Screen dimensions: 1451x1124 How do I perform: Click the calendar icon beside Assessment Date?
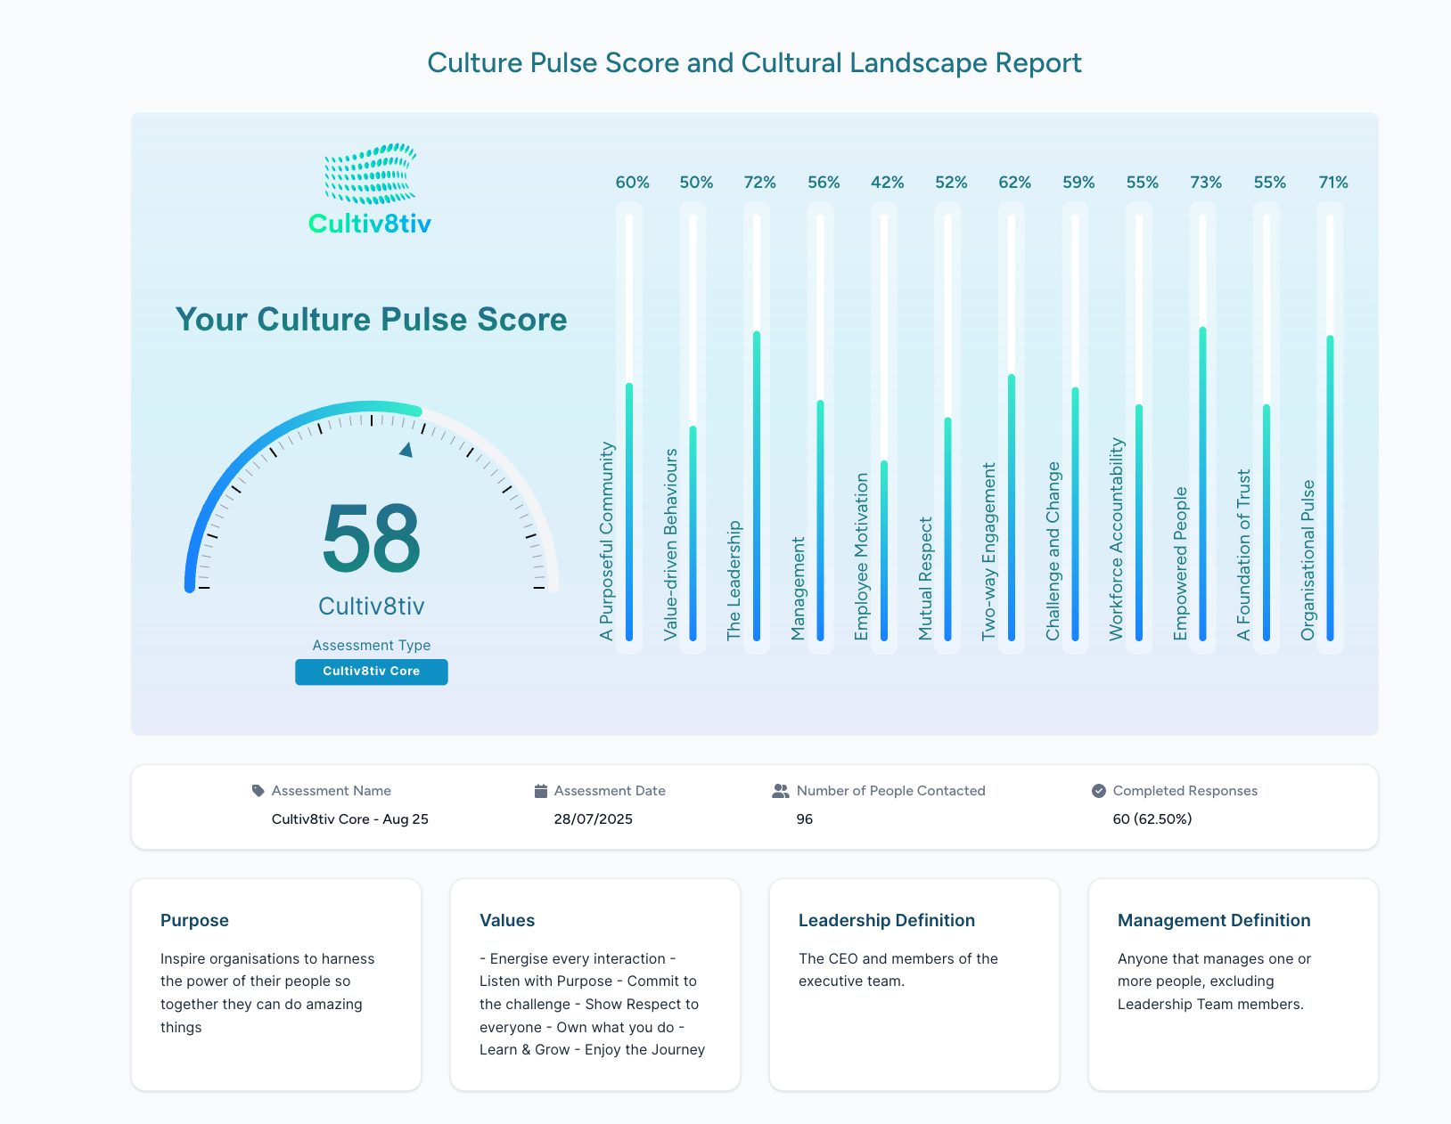click(540, 791)
